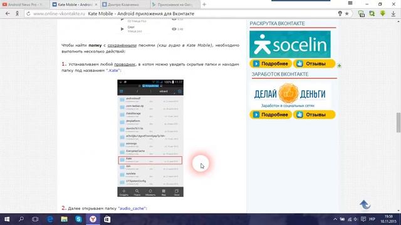This screenshot has width=401, height=225.
Task: Open the browser downloads arrow icon
Action: tap(393, 14)
